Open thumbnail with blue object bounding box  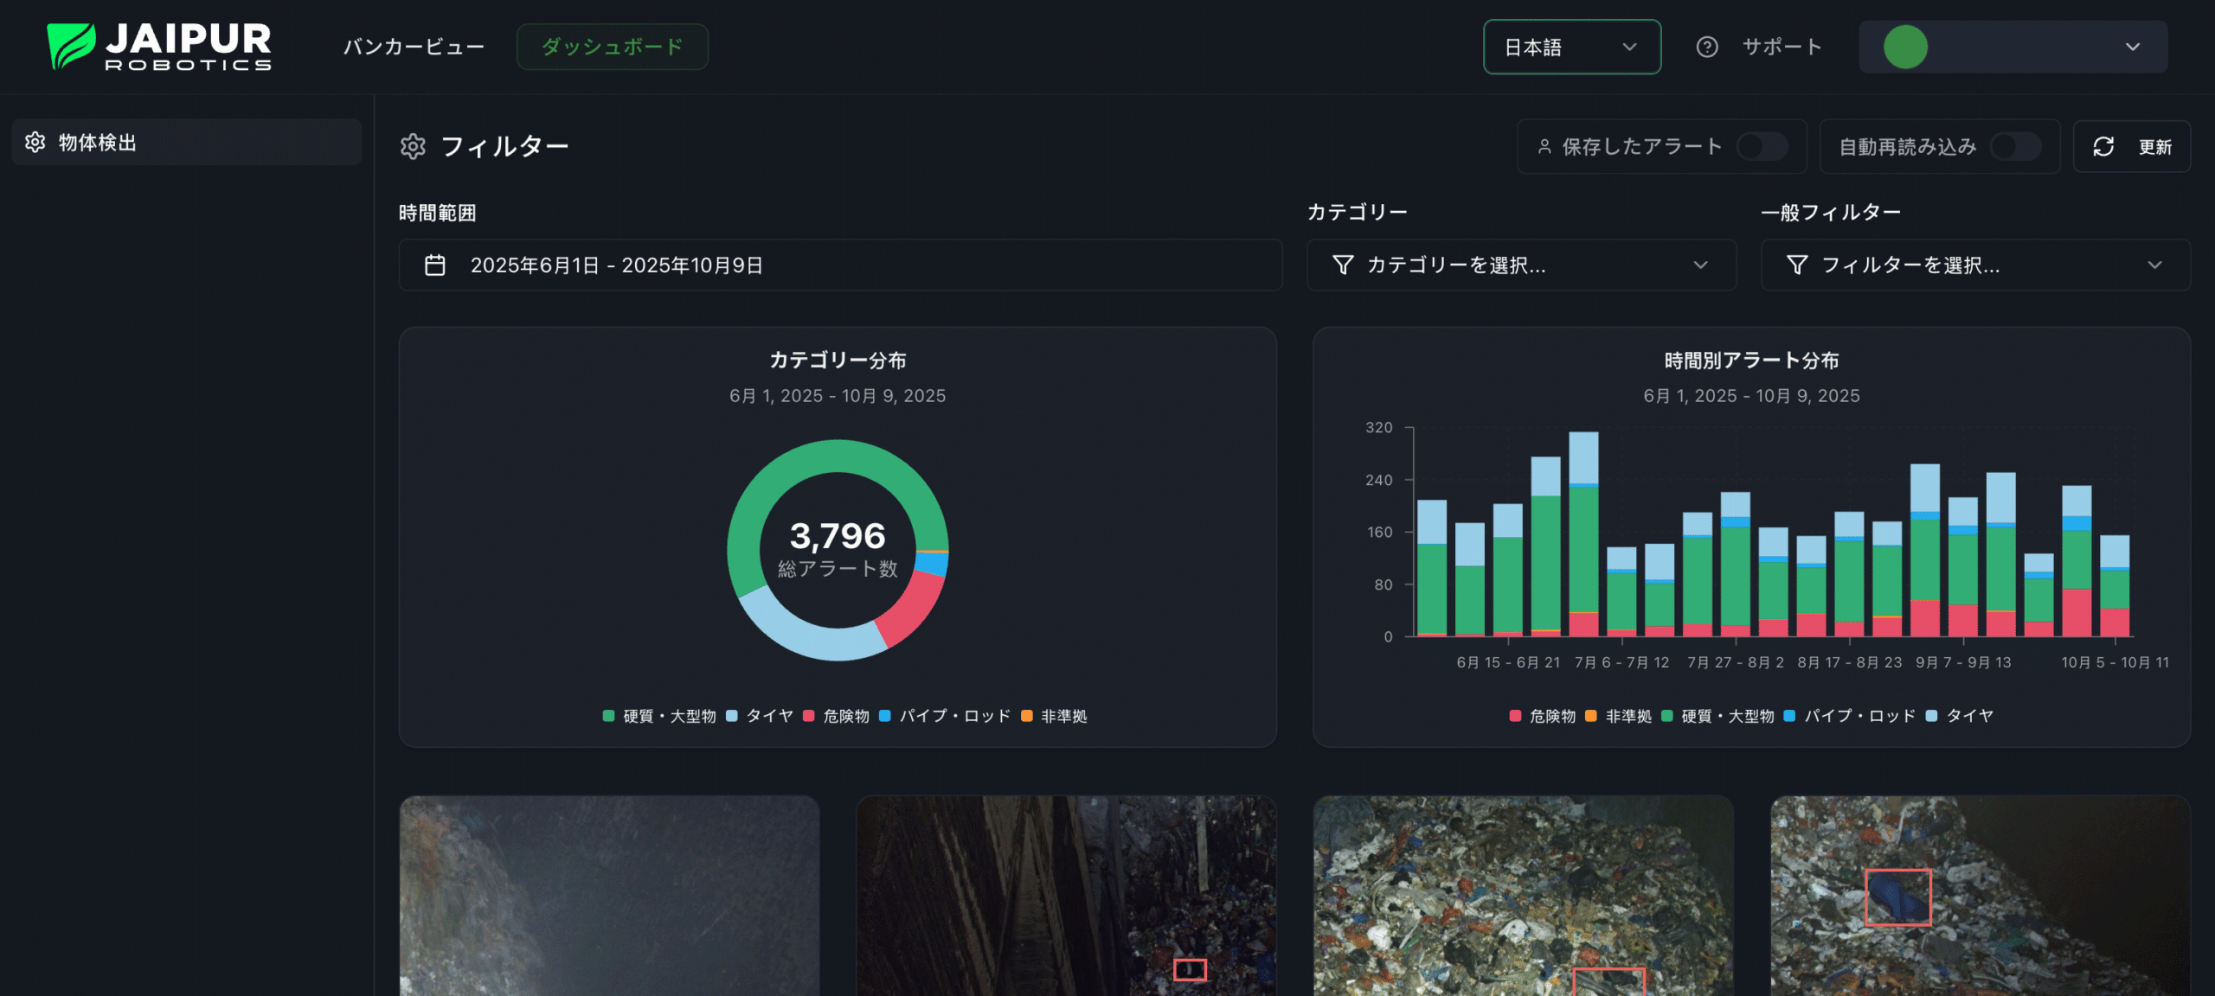[x=1980, y=895]
